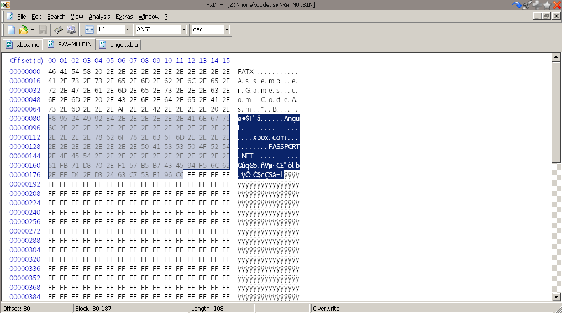Click the xbox mu tab file icon
Viewport: 562px width, 313px height.
[x=10, y=45]
